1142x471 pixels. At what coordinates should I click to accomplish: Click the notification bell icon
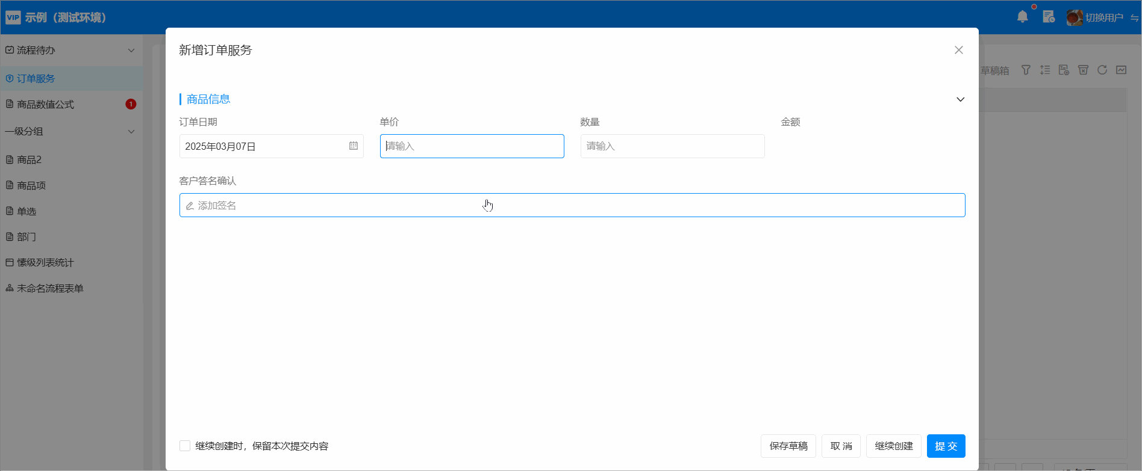[1022, 17]
